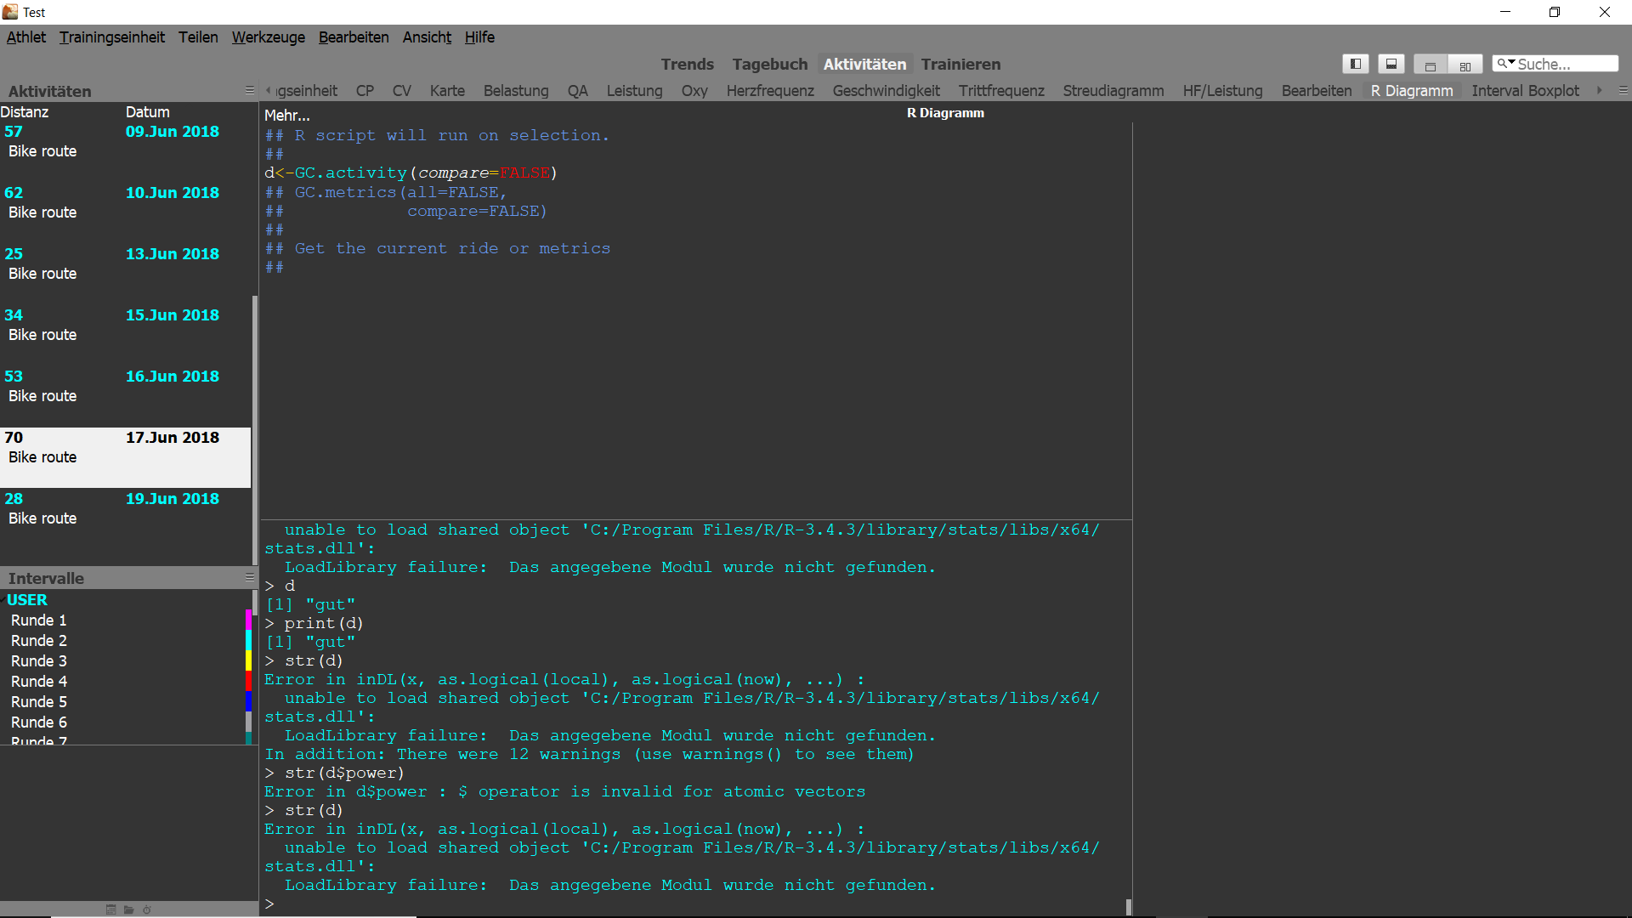Switch to tabbed view layout icon

pos(1431,65)
